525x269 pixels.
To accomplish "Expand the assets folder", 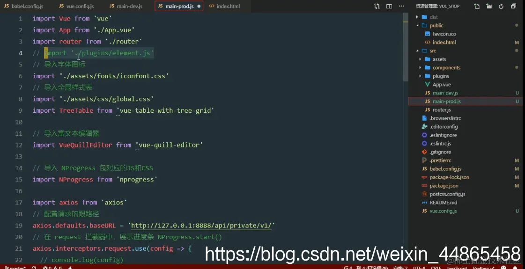I will pyautogui.click(x=420, y=59).
